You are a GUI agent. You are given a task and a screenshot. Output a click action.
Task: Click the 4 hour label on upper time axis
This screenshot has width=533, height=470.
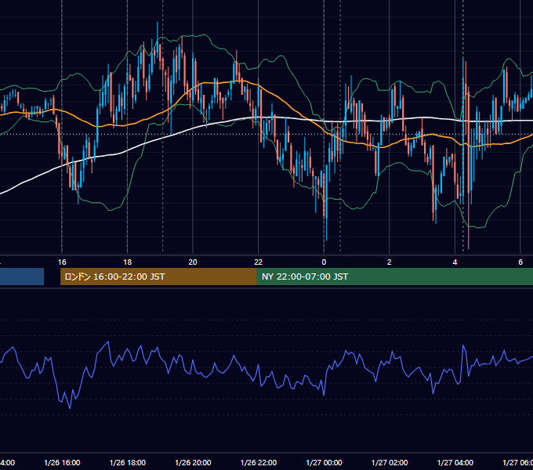(455, 262)
